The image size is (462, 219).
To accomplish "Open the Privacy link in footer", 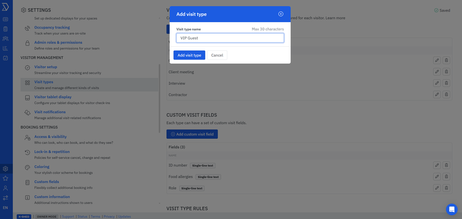I will (109, 216).
